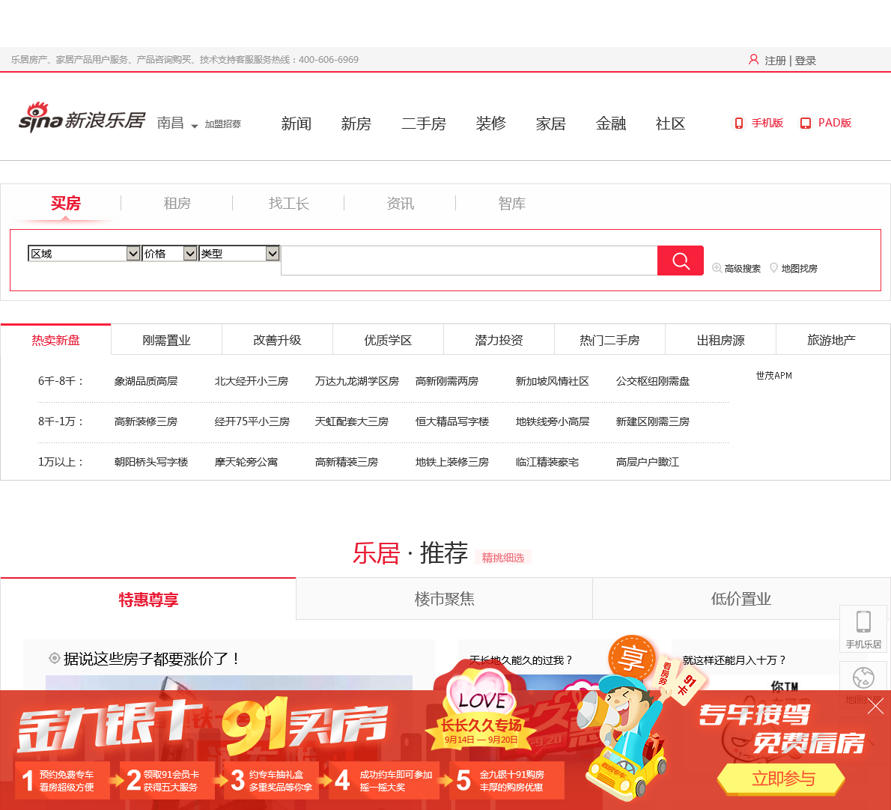Select the 租房 search tab
This screenshot has height=810, width=891.
click(x=177, y=204)
